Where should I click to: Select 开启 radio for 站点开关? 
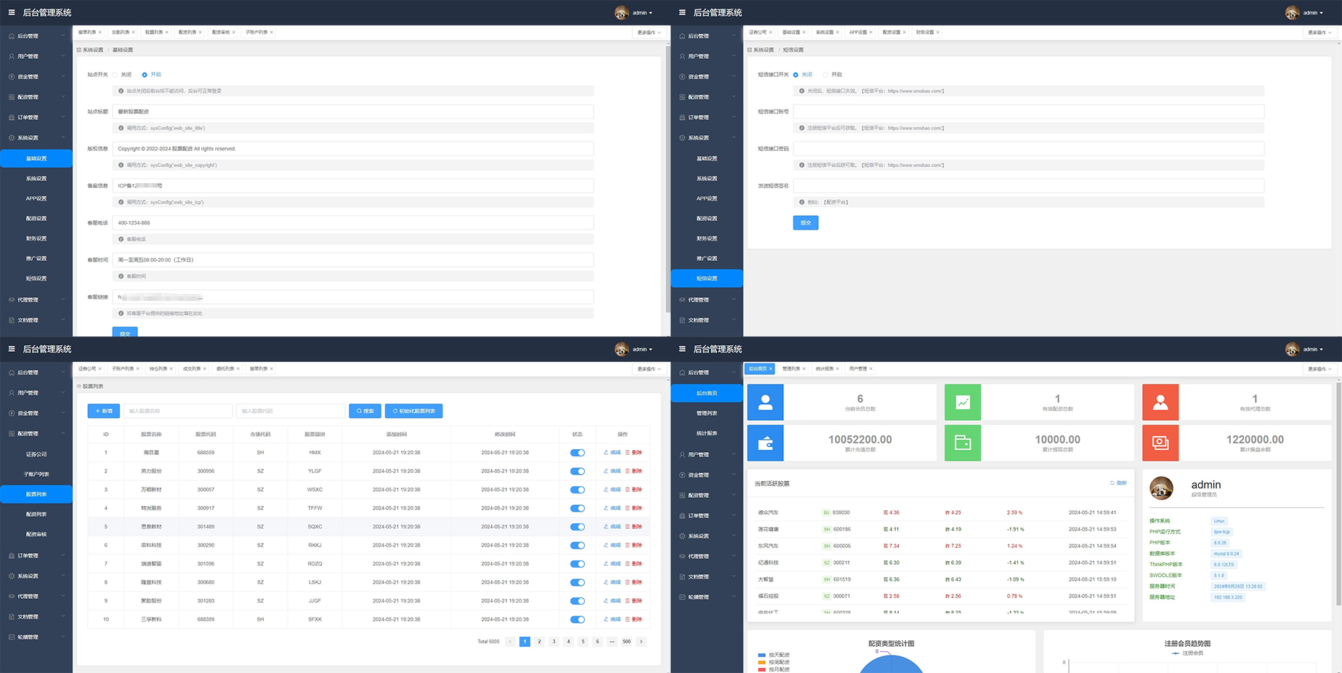[145, 75]
